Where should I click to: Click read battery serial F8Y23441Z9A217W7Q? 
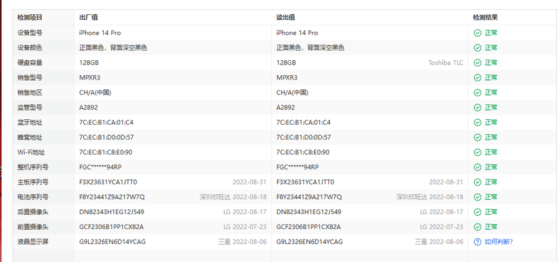pyautogui.click(x=309, y=197)
